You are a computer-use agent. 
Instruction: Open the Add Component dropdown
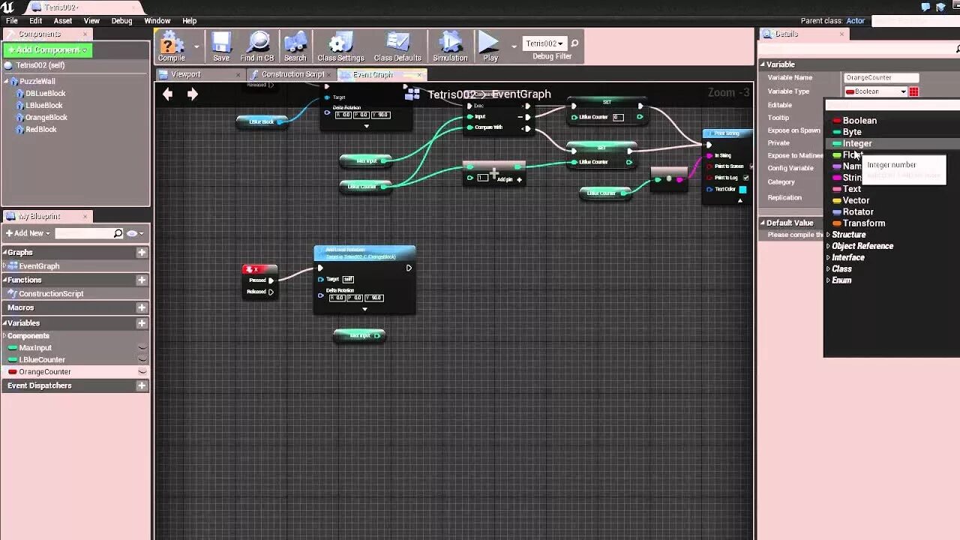(x=46, y=49)
